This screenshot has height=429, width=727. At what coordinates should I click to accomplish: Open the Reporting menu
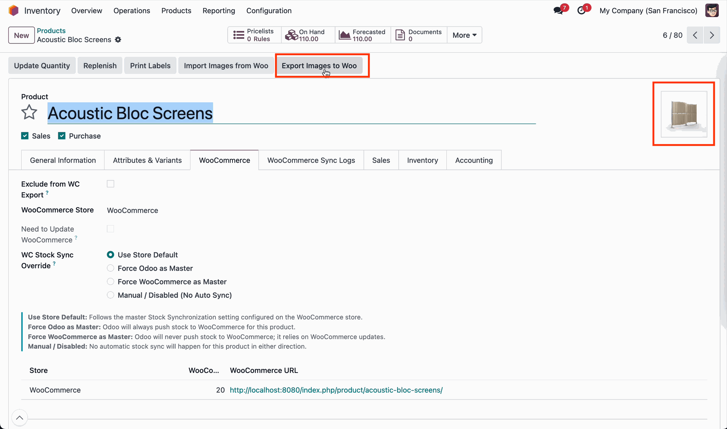pos(219,11)
